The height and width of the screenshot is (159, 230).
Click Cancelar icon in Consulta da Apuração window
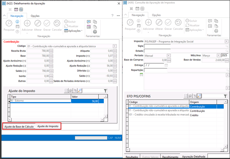(x=178, y=22)
